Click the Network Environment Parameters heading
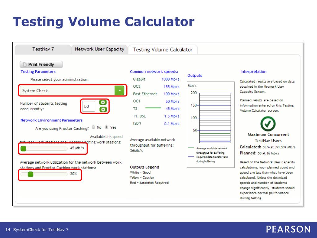 pos(52,120)
